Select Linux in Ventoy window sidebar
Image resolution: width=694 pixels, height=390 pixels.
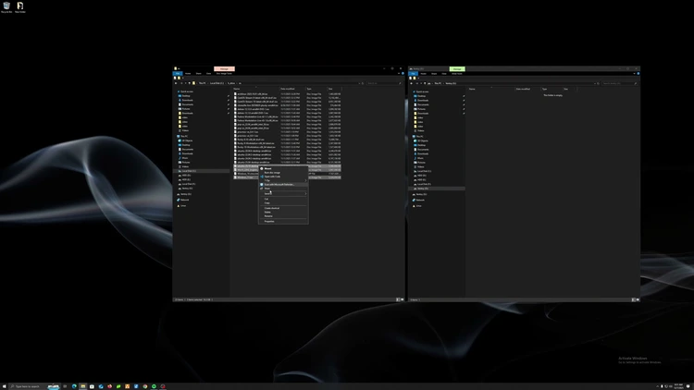[418, 205]
